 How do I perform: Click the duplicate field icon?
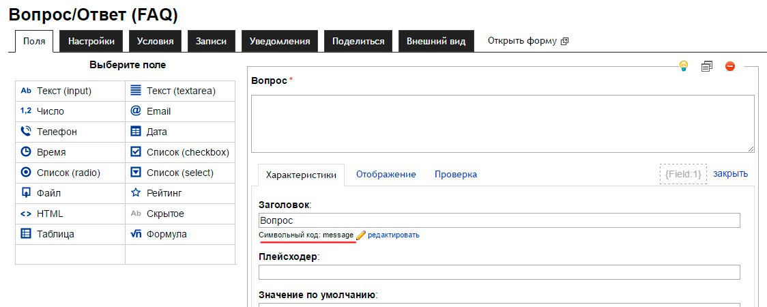pyautogui.click(x=707, y=66)
